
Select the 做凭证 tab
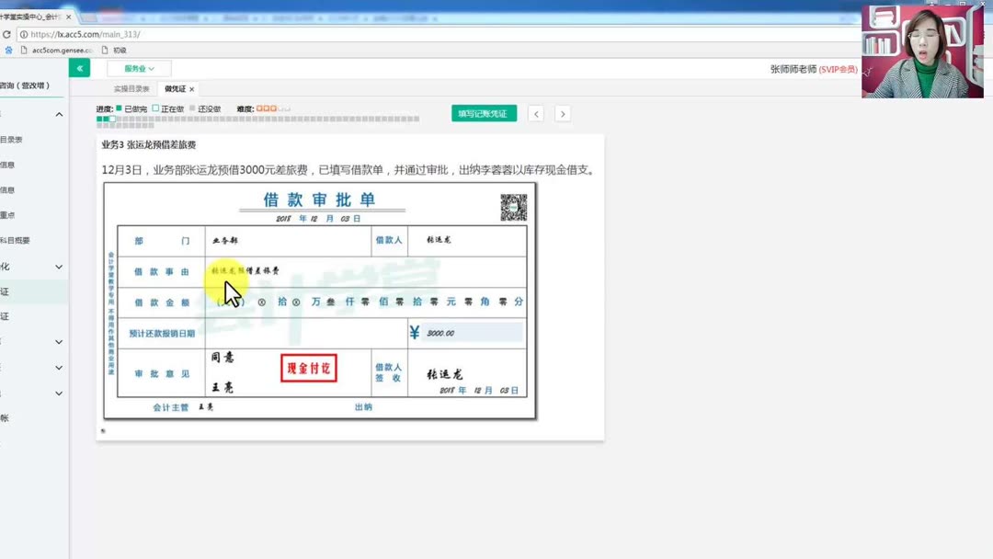coord(176,88)
